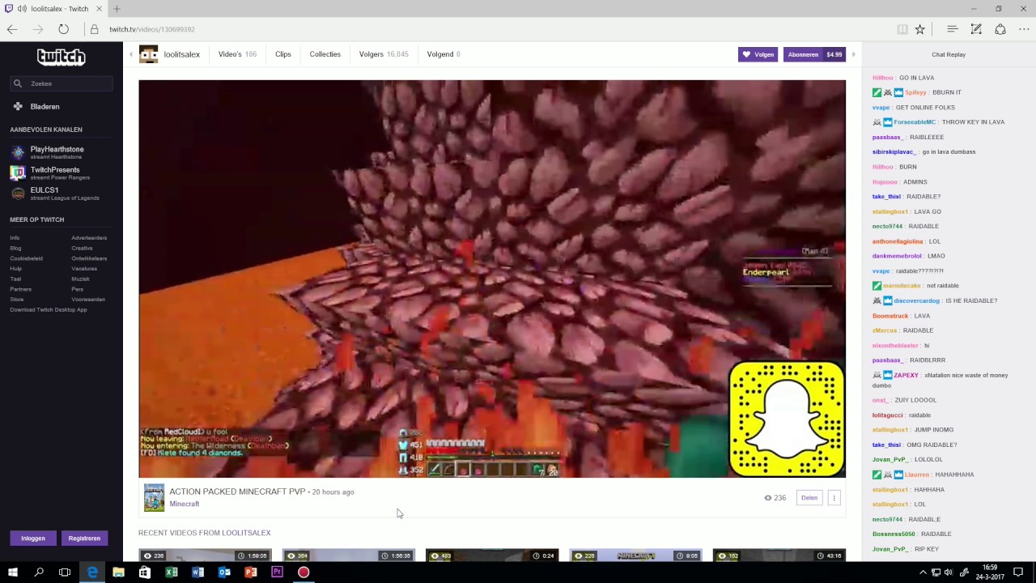Viewport: 1036px width, 583px height.
Task: Click username discovercardog in chat
Action: [917, 300]
